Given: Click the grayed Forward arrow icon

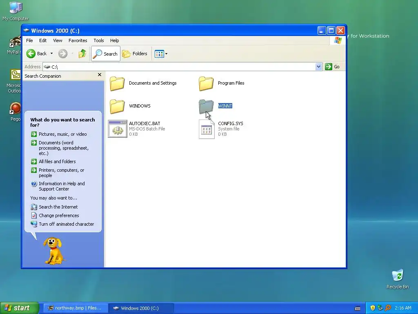Looking at the screenshot, I should (63, 54).
